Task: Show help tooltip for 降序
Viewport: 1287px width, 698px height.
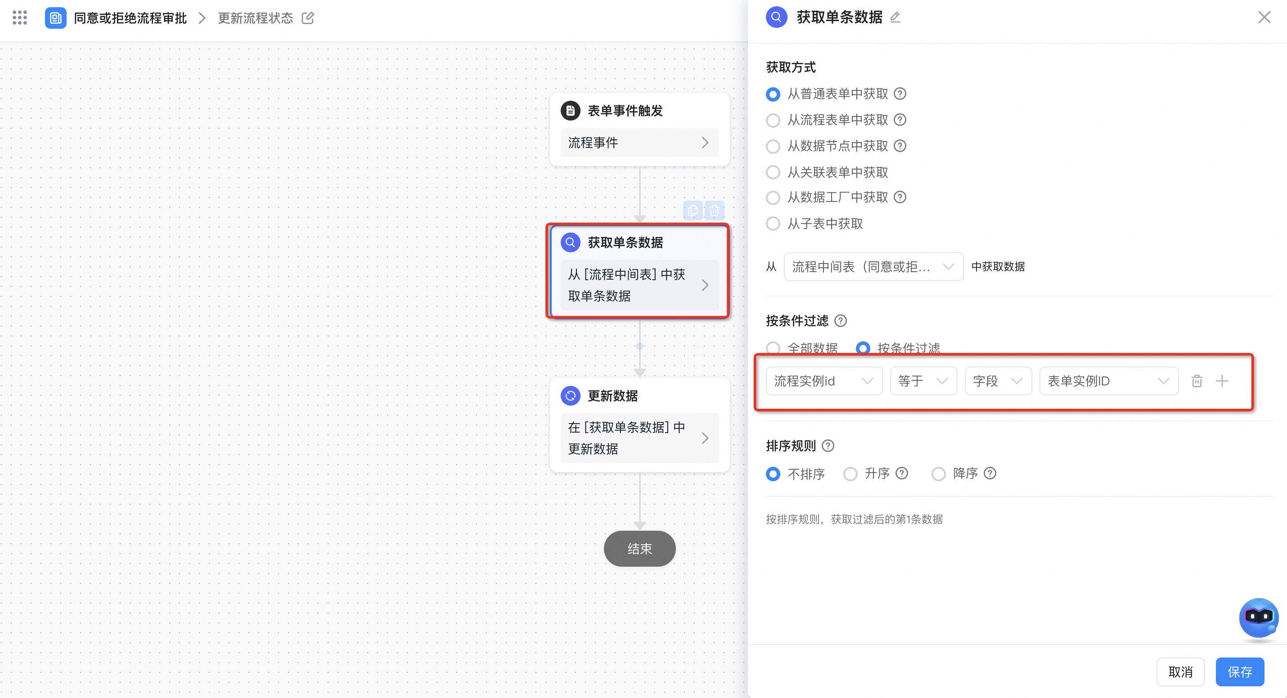Action: [x=990, y=473]
